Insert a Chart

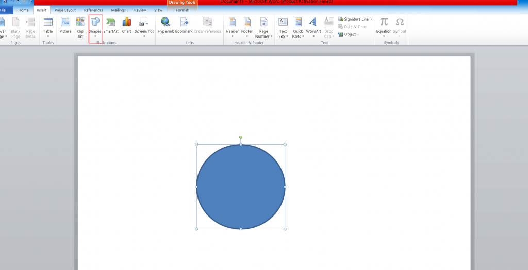[127, 26]
